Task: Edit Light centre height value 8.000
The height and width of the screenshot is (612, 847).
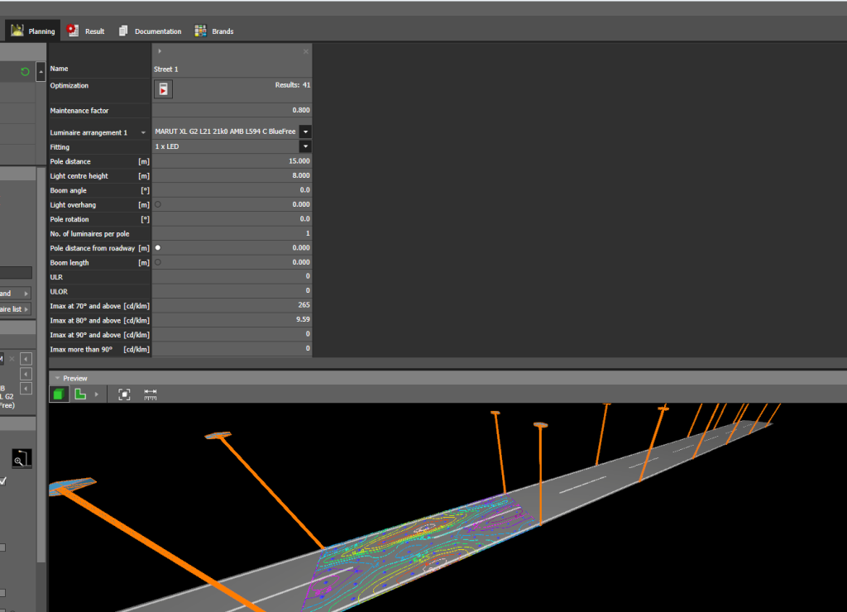Action: point(232,175)
